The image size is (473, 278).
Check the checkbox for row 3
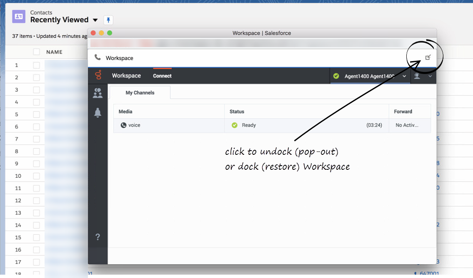37,90
